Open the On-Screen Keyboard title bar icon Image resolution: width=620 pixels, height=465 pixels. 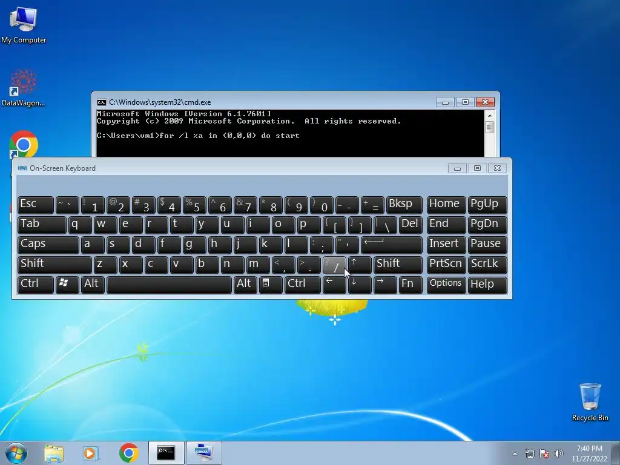click(22, 168)
